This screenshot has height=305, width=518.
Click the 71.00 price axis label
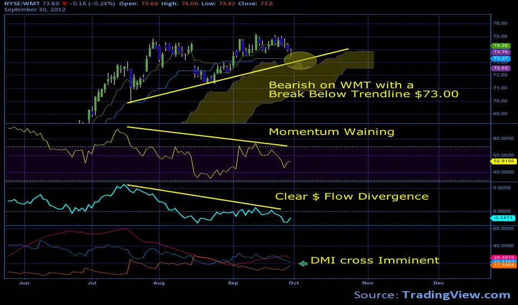click(500, 88)
